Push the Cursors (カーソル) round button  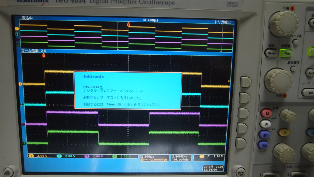click(295, 42)
